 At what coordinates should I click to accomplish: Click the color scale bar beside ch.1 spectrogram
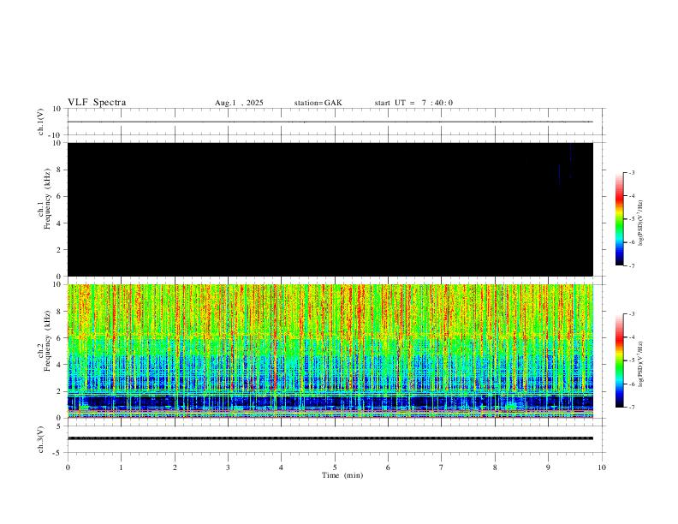point(619,219)
